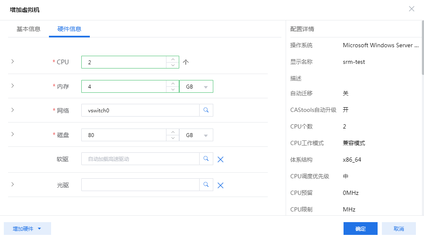Click the blue confirm button

tap(360, 229)
